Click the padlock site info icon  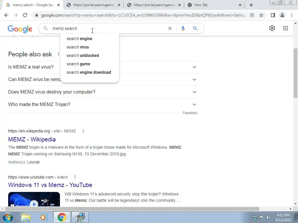click(37, 15)
